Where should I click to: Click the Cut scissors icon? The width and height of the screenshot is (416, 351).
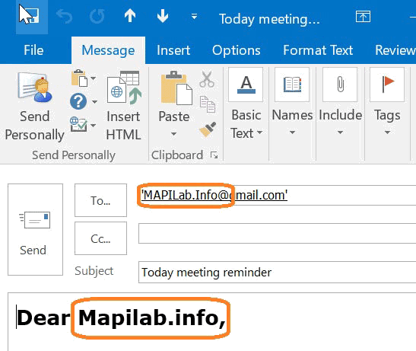[x=207, y=79]
